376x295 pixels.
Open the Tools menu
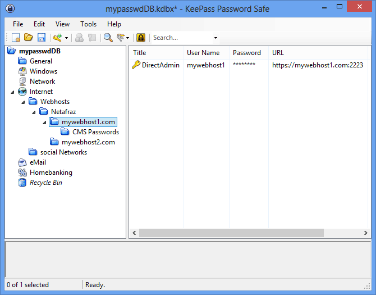point(88,24)
